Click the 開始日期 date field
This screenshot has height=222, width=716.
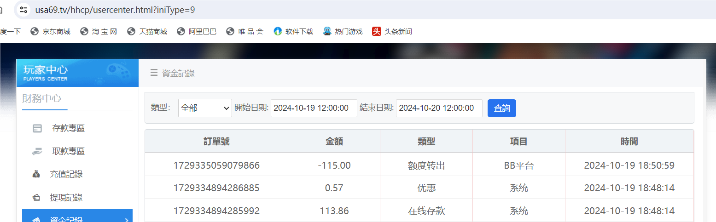pos(314,108)
